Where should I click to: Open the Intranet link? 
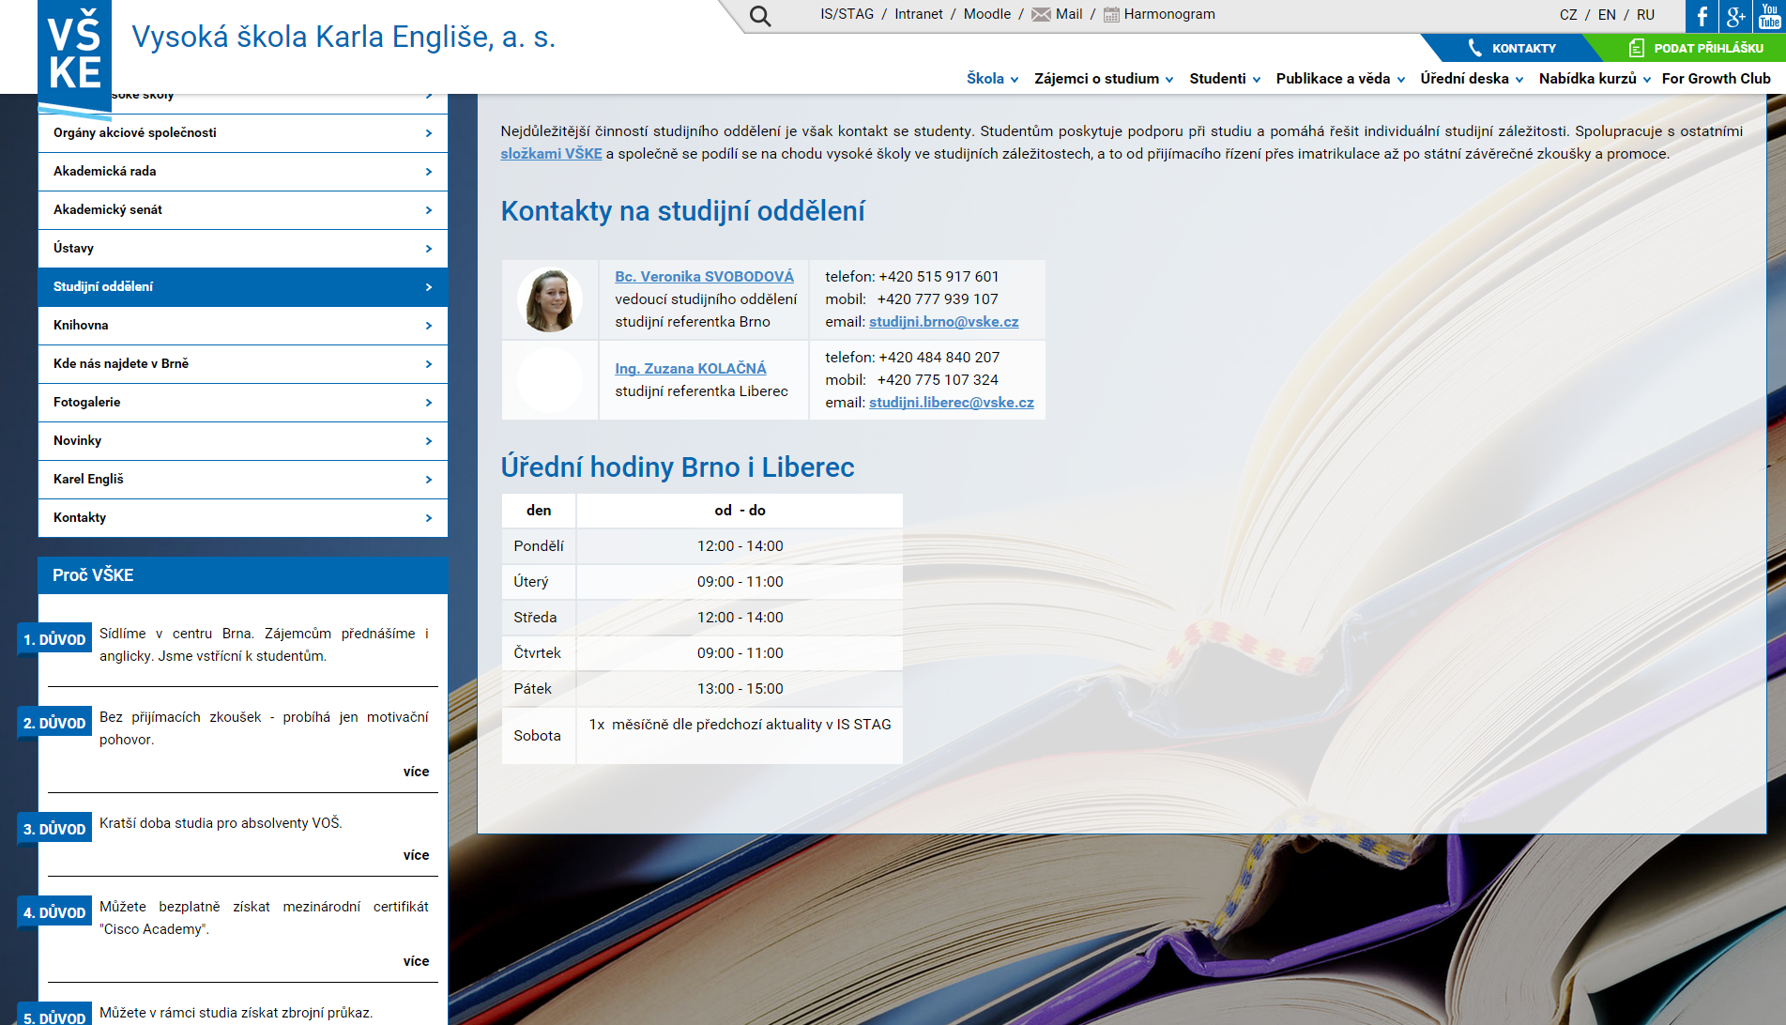[918, 14]
